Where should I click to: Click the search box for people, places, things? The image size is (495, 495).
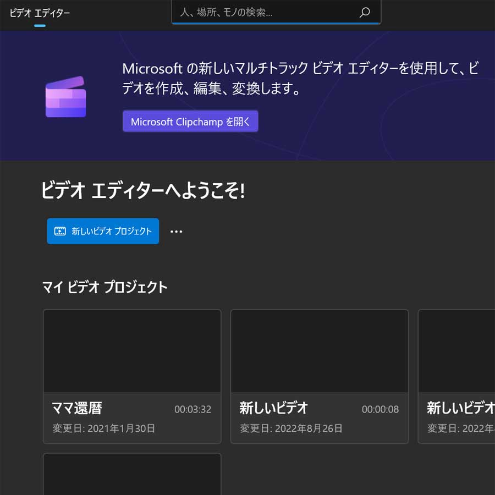coord(276,12)
